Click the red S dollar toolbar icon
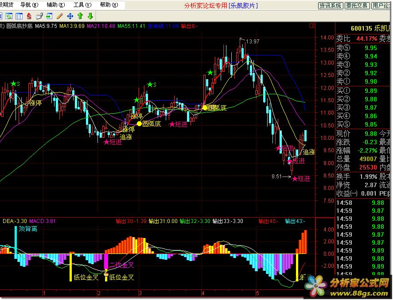 (29, 16)
